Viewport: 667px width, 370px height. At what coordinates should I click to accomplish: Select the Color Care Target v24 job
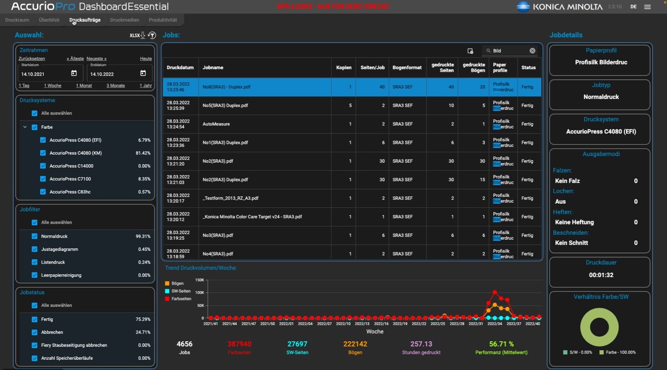352,217
